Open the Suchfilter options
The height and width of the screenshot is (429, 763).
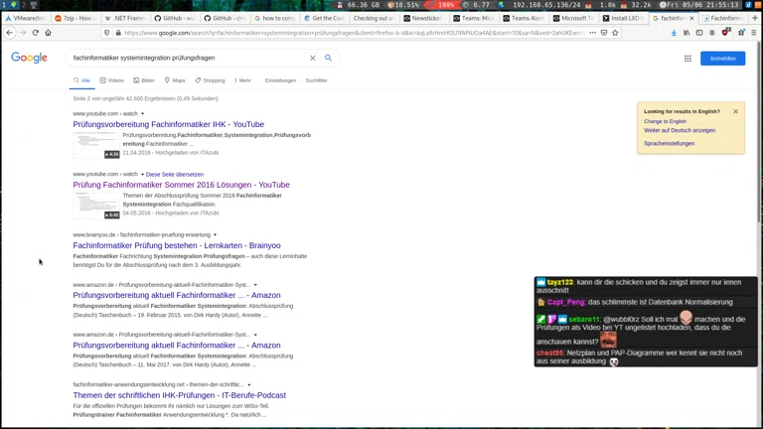click(x=316, y=80)
